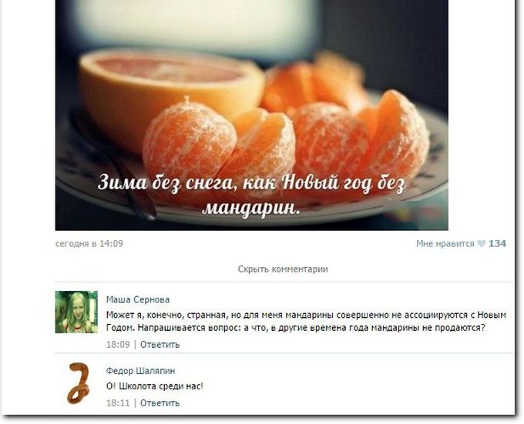Image resolution: width=524 pixels, height=424 pixels.
Task: Open the post timestamp сегодня в 14:09
Action: 89,243
